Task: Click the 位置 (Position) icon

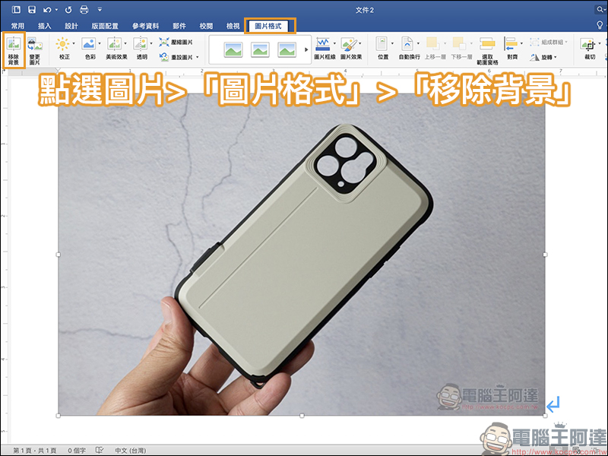Action: point(382,44)
